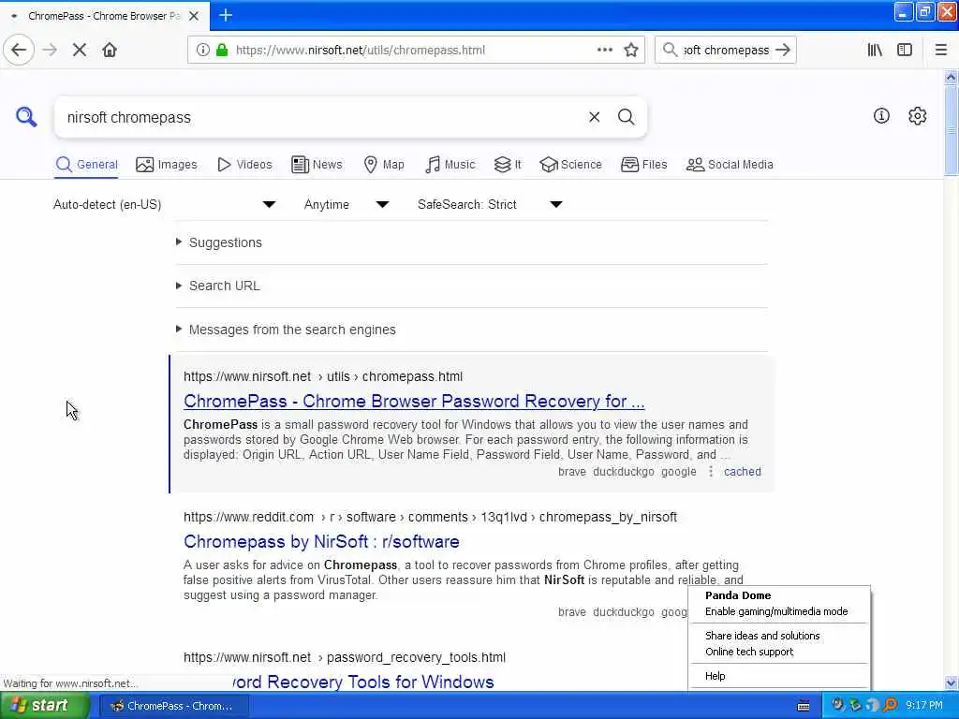Open the Firefox hamburger menu
Viewport: 959px width, 719px height.
pos(940,50)
